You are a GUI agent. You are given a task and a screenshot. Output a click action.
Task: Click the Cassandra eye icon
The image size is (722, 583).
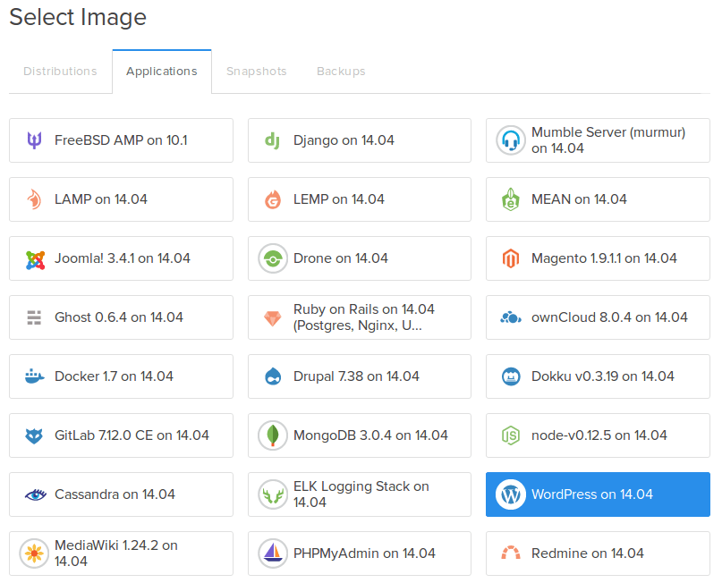35,494
